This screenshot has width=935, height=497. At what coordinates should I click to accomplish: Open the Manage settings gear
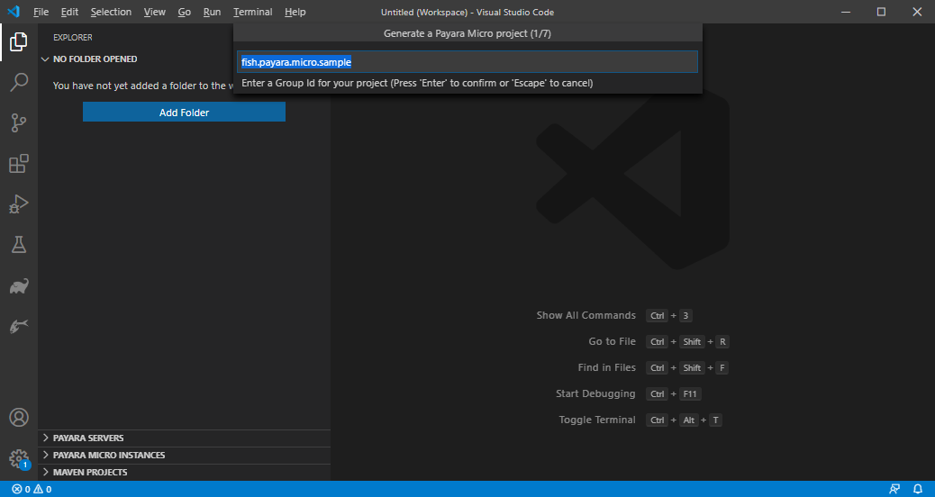point(18,458)
